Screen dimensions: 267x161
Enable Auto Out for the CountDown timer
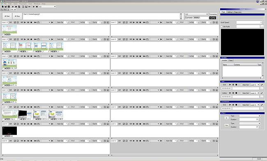click(x=241, y=105)
